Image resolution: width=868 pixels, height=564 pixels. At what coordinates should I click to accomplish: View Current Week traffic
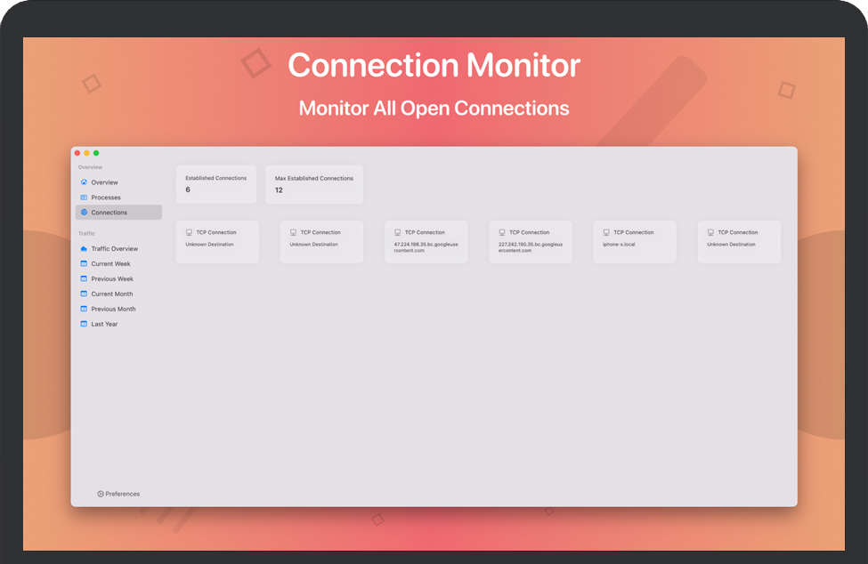click(x=118, y=263)
